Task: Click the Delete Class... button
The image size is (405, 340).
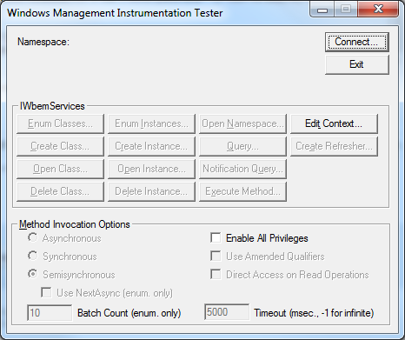Action: pos(60,191)
